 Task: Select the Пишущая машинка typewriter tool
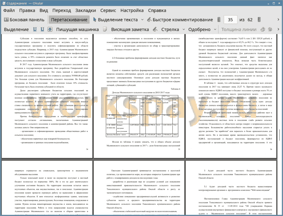(78, 29)
